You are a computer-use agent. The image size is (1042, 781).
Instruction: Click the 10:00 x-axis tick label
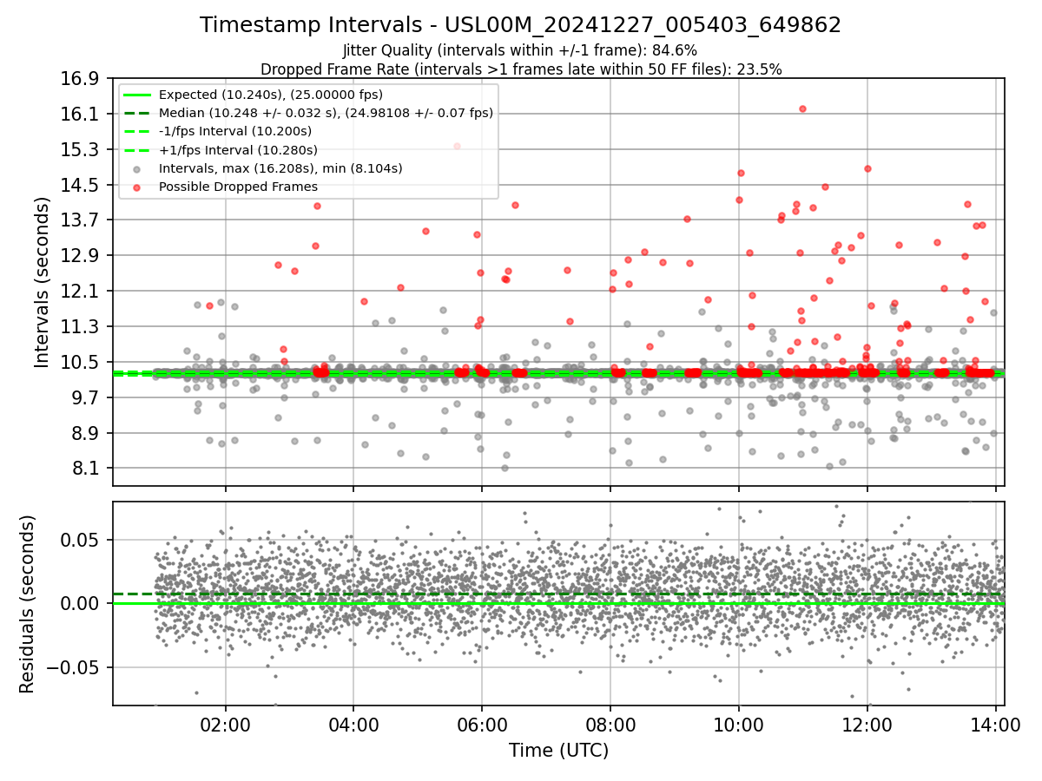coord(739,725)
